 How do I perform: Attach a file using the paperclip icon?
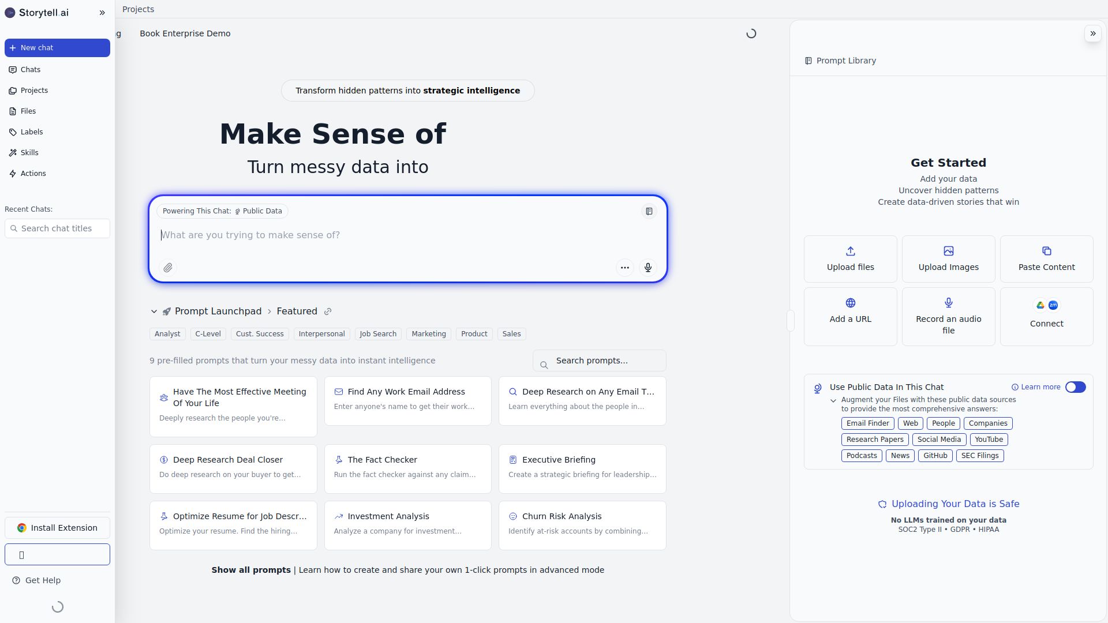168,268
